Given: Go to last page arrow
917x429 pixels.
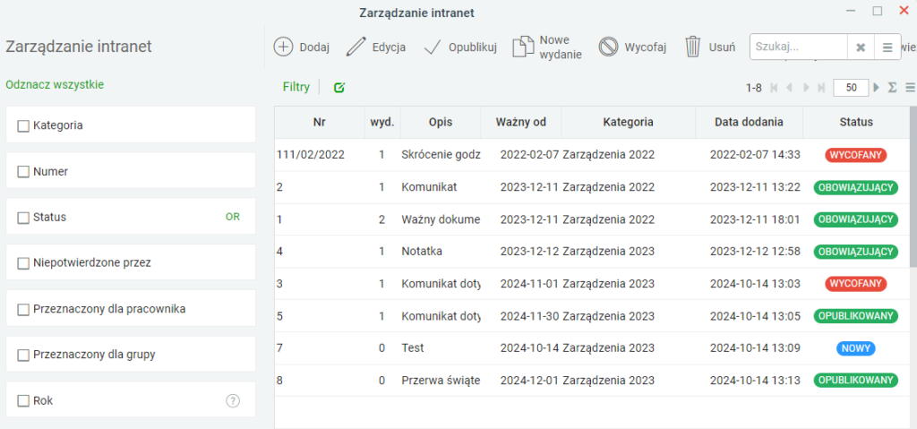Looking at the screenshot, I should point(821,88).
